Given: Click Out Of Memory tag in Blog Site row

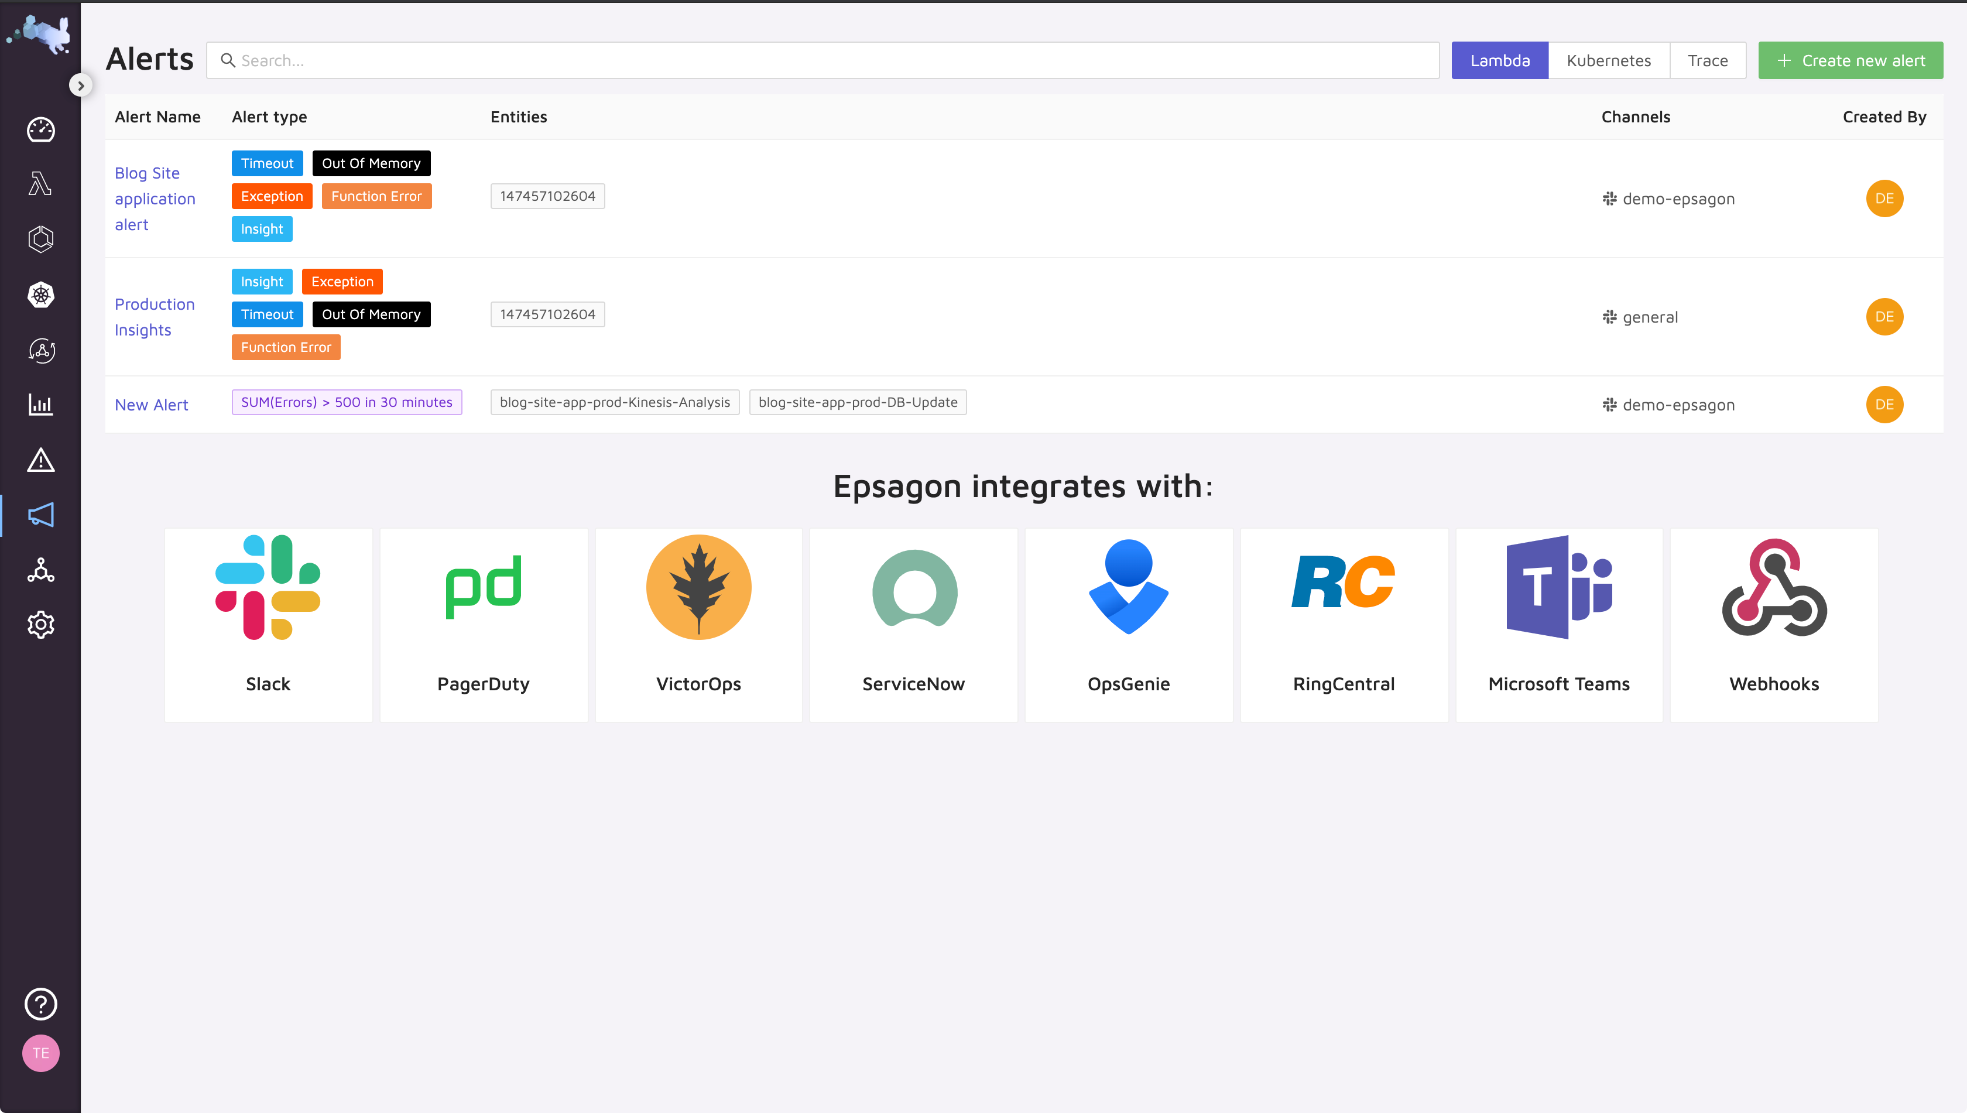Looking at the screenshot, I should point(371,163).
